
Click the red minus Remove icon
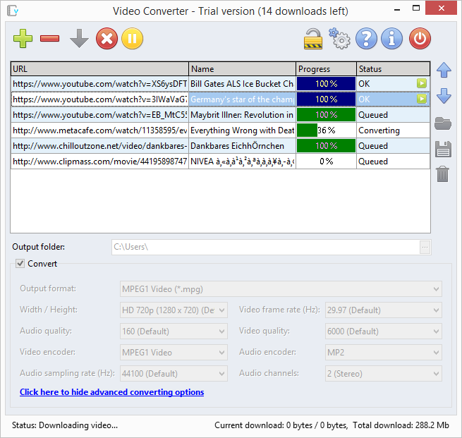[x=50, y=38]
